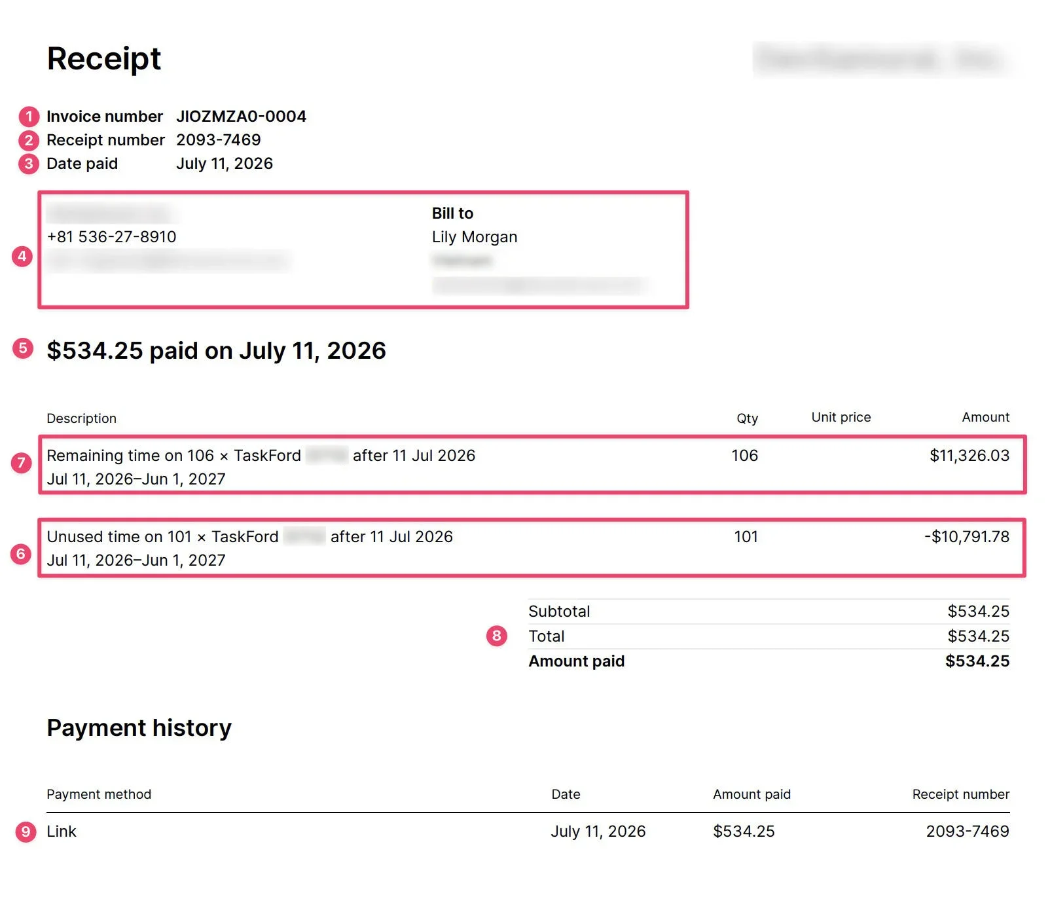Viewport: 1050px width, 914px height.
Task: Click marker 3 next to Date paid
Action: (29, 164)
